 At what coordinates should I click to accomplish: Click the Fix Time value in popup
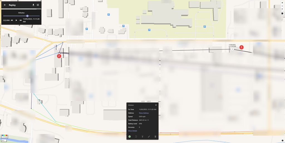(148, 109)
